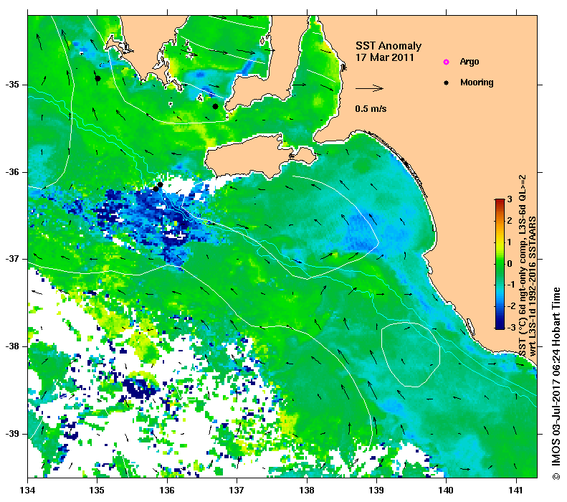Select the mooring dot near 135, -35
Viewport: 567px width, 502px height.
pyautogui.click(x=97, y=78)
